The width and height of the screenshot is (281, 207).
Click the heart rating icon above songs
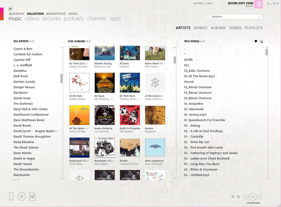(x=256, y=41)
